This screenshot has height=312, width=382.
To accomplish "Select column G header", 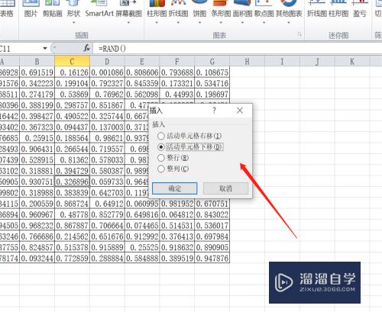I will coord(212,62).
